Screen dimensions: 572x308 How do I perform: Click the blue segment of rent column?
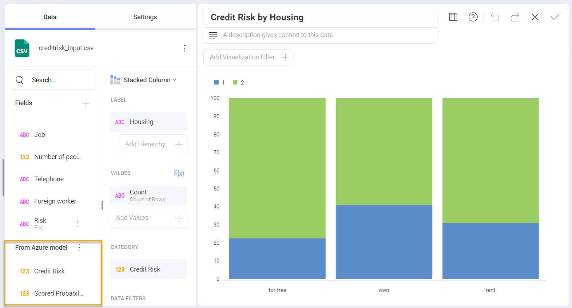[490, 251]
